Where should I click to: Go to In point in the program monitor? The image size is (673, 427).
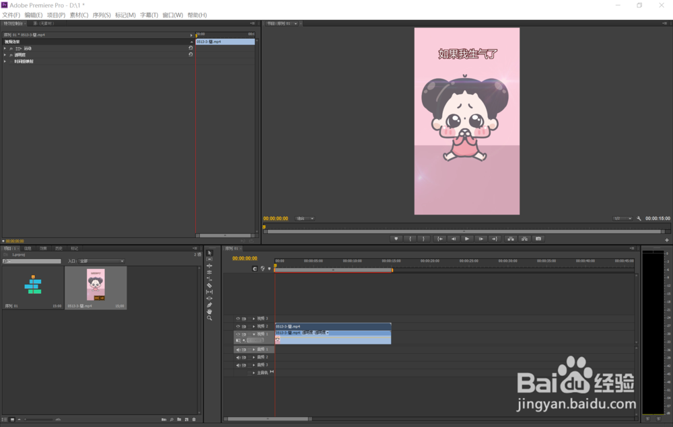click(440, 239)
